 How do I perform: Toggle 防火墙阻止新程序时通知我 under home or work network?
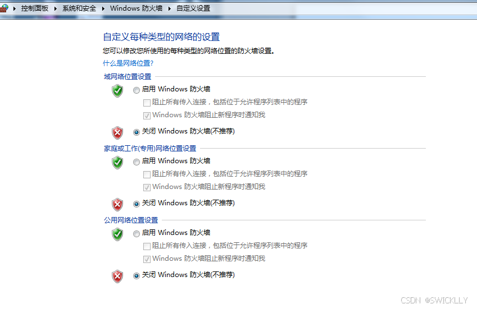point(147,187)
